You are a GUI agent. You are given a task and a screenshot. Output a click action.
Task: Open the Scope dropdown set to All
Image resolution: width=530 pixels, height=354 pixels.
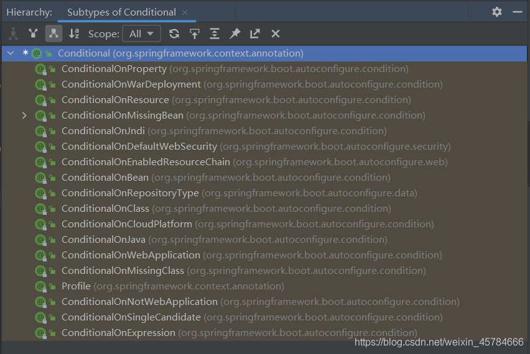pyautogui.click(x=141, y=34)
